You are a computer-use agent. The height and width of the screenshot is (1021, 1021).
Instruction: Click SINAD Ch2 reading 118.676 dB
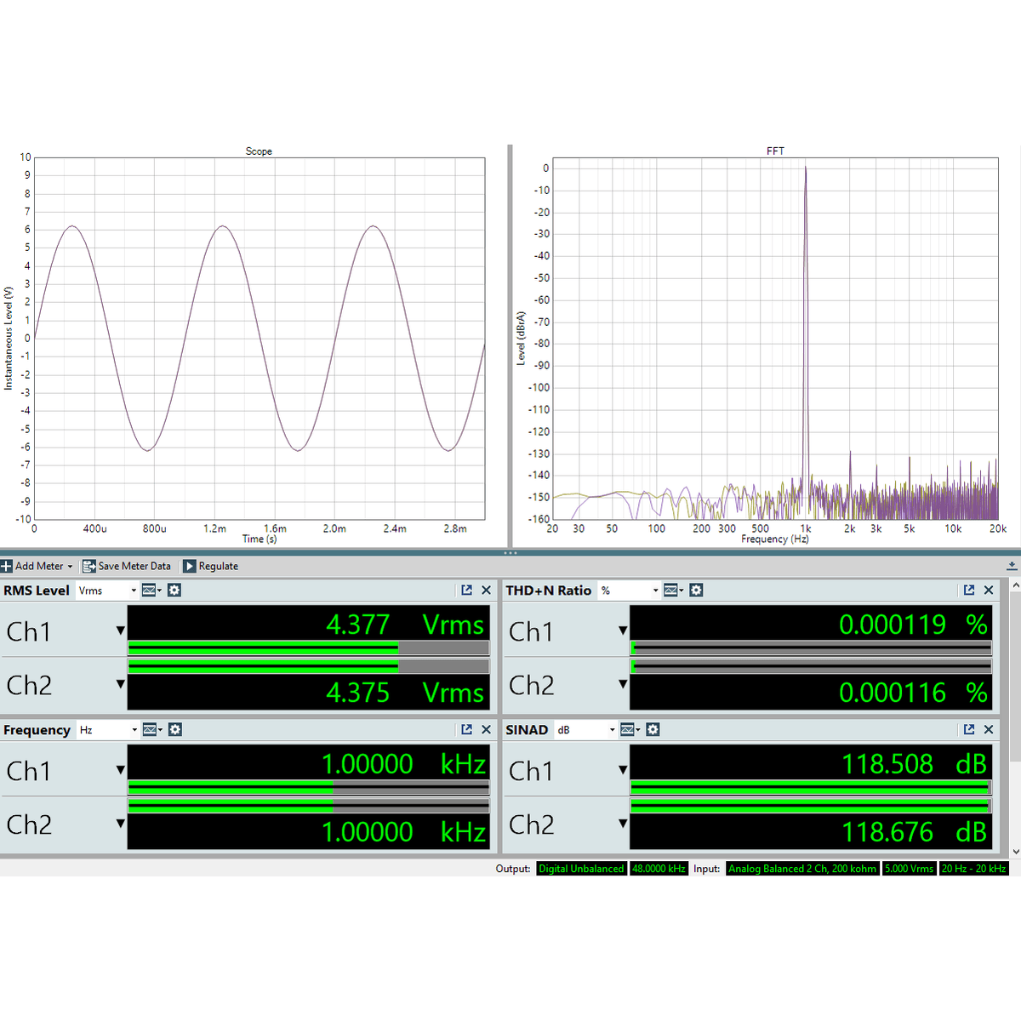click(x=915, y=832)
